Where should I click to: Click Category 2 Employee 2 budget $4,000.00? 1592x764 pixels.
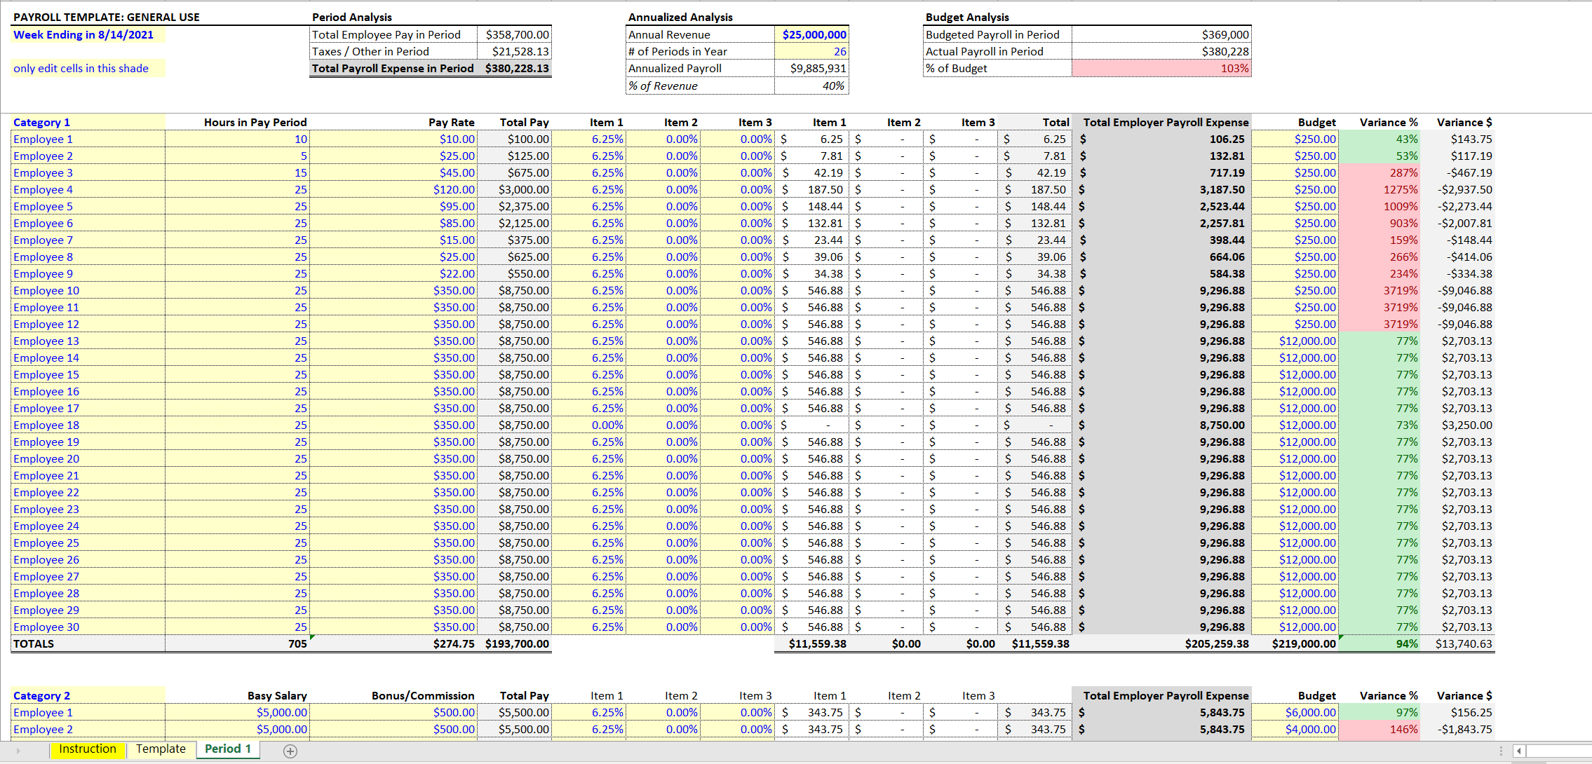click(1295, 729)
